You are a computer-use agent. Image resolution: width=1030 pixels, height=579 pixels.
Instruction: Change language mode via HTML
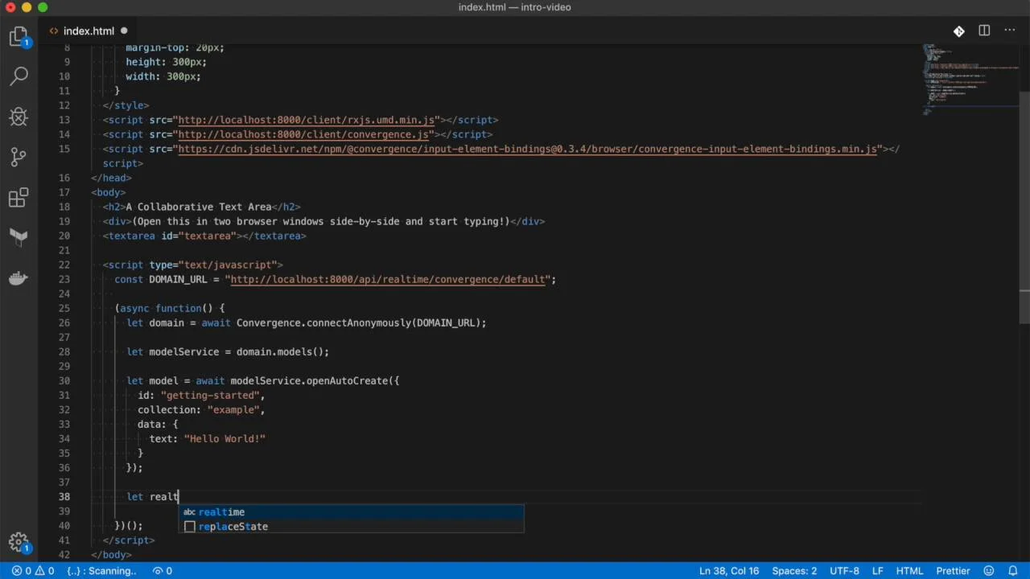pyautogui.click(x=909, y=571)
